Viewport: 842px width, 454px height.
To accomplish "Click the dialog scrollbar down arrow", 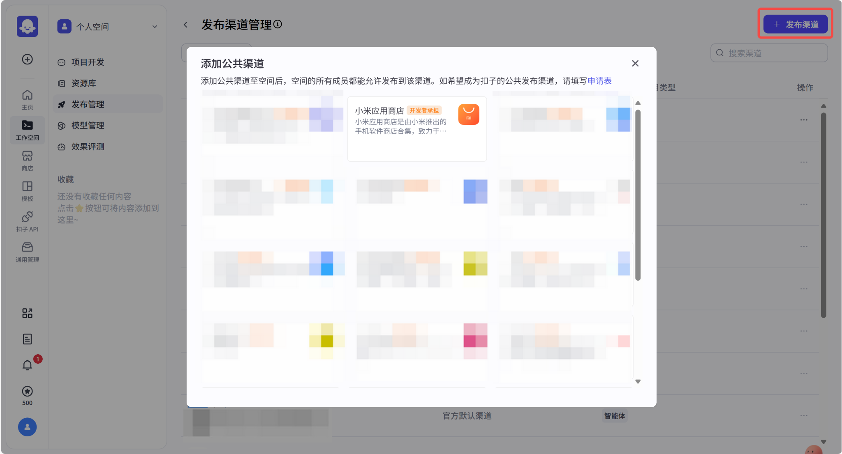I will pos(638,381).
